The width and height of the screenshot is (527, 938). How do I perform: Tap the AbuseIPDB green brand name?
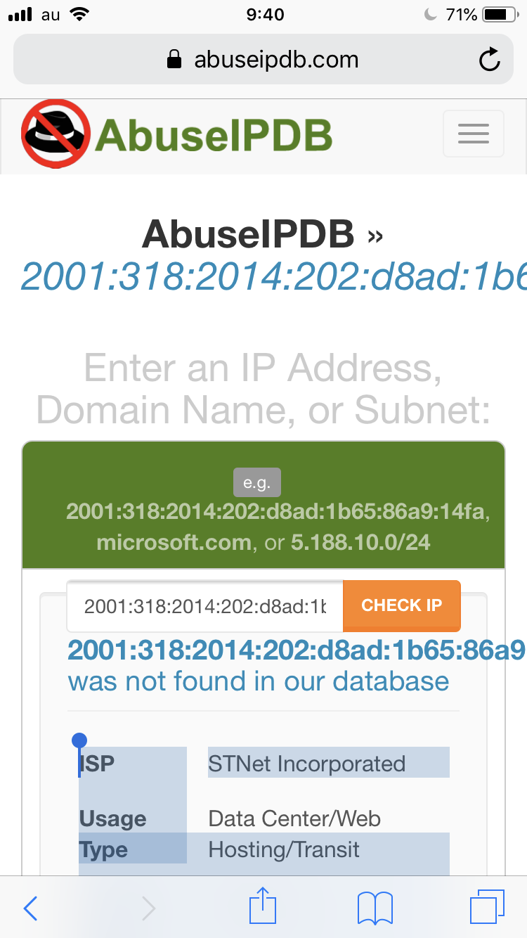(214, 135)
